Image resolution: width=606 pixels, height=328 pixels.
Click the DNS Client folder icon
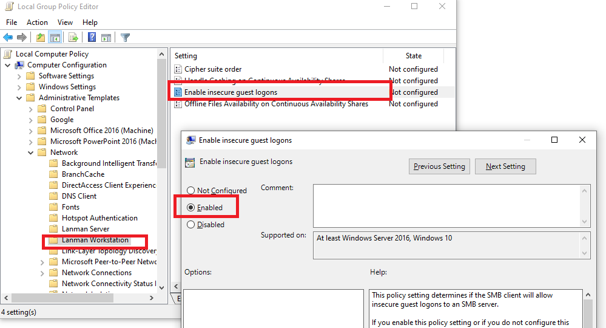(54, 196)
